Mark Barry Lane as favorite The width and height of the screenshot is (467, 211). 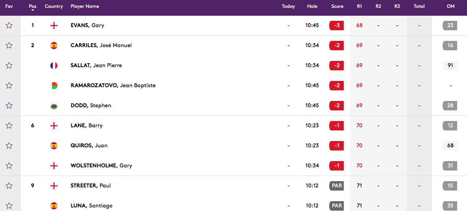(9, 126)
